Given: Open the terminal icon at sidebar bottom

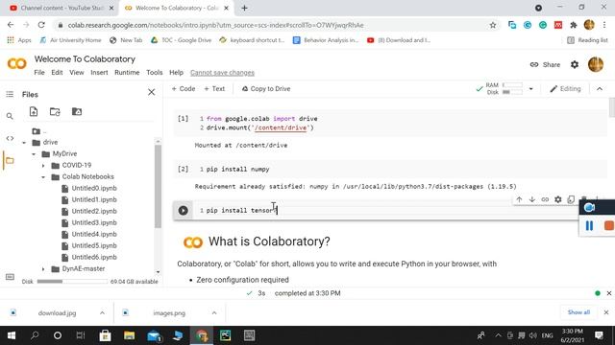Looking at the screenshot, I should pyautogui.click(x=10, y=277).
